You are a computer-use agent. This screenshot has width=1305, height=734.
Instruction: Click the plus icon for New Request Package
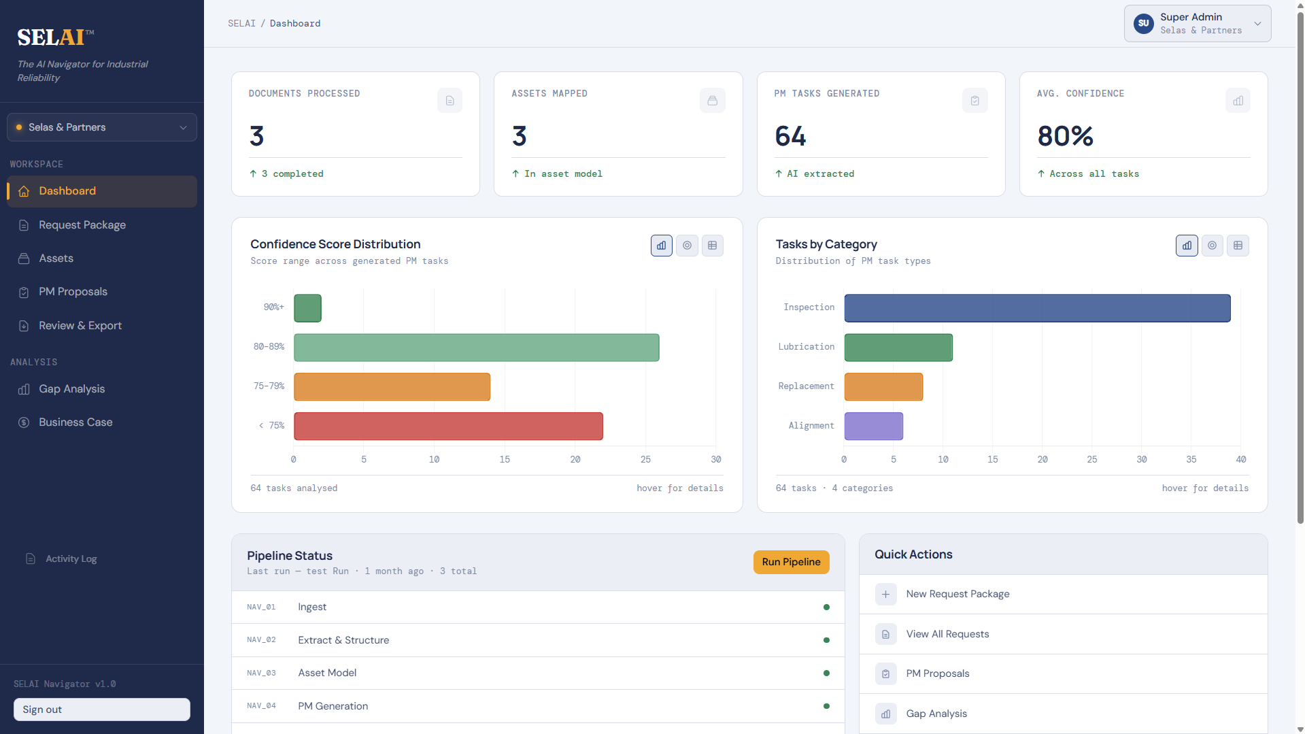885,594
